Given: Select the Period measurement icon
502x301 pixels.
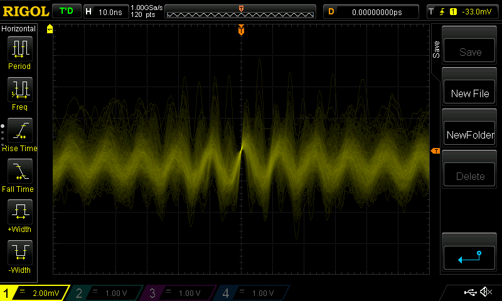Looking at the screenshot, I should [x=19, y=48].
